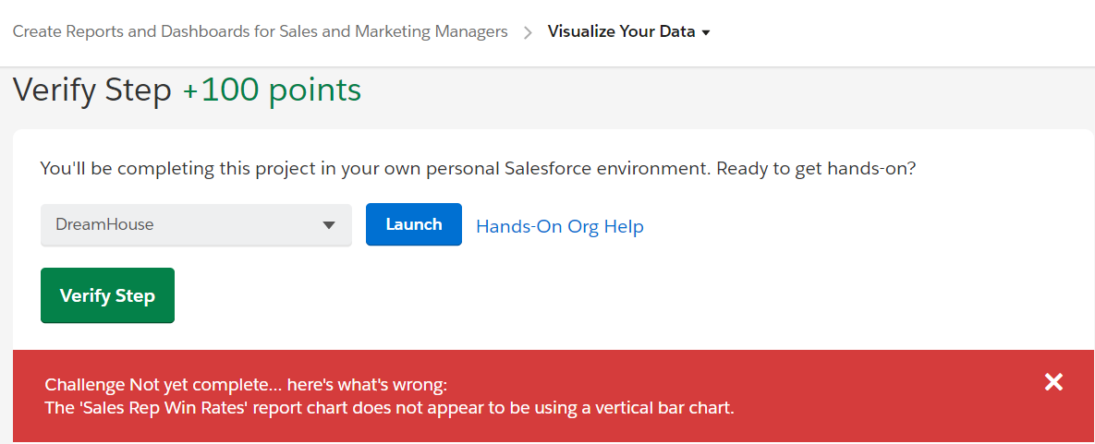Click the caret beside Visualize Your Data
The width and height of the screenshot is (1095, 444).
click(x=706, y=33)
